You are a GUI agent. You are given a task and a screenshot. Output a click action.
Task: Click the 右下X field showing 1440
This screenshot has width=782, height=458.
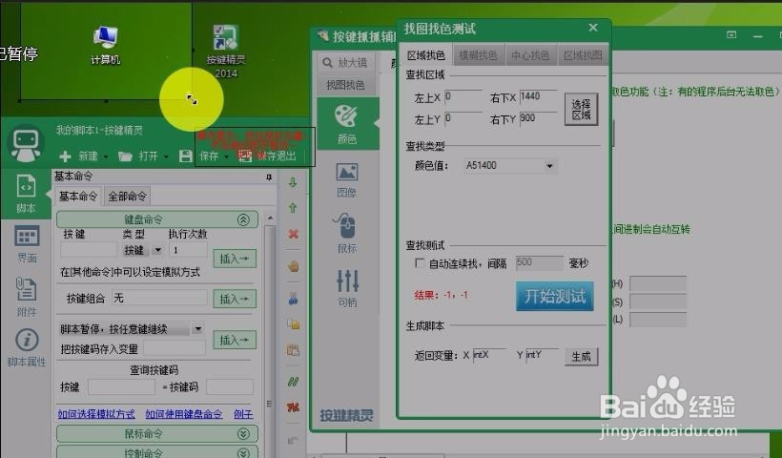pyautogui.click(x=538, y=96)
